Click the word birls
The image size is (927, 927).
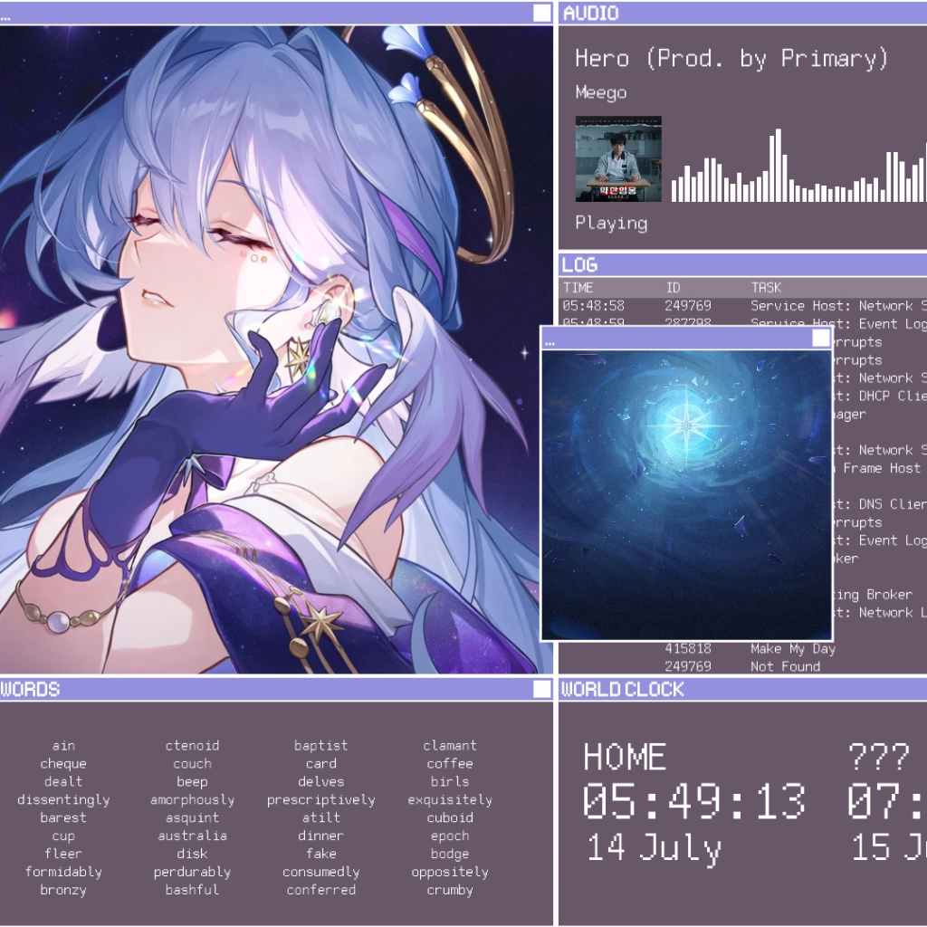tap(450, 782)
